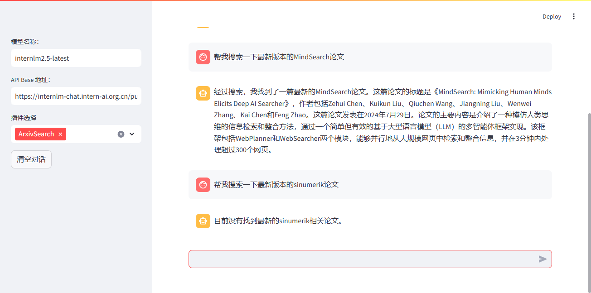Click robot avatar beside the MindSearch answer
This screenshot has height=293, width=591.
pos(203,93)
